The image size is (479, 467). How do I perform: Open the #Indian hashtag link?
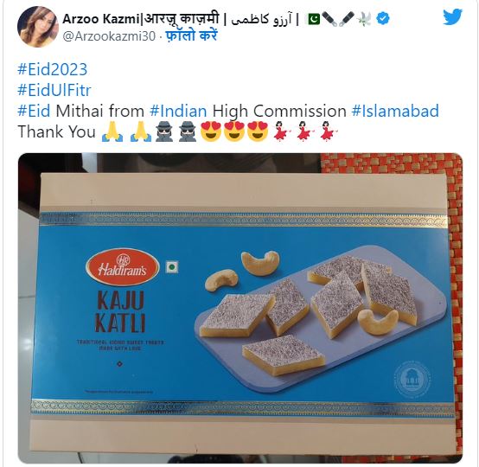click(178, 111)
